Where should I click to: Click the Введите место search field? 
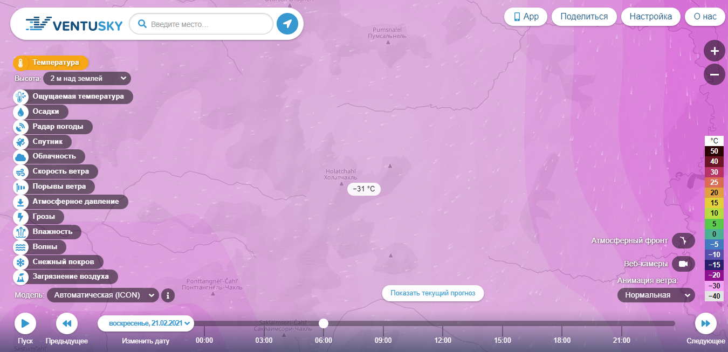pyautogui.click(x=201, y=24)
